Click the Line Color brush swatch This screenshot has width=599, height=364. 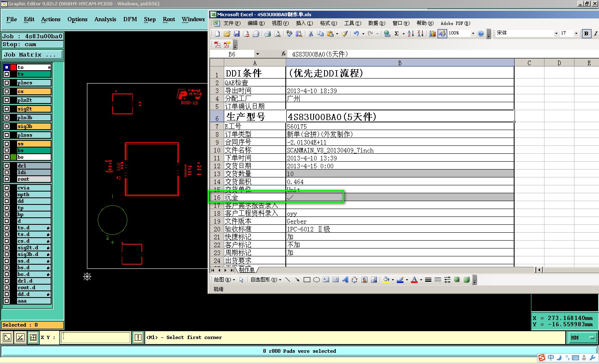(x=400, y=280)
